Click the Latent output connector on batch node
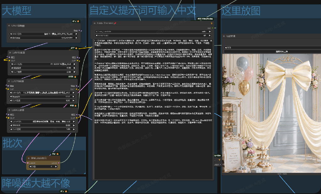Image resolution: width=321 pixels, height=194 pixels. point(59,163)
